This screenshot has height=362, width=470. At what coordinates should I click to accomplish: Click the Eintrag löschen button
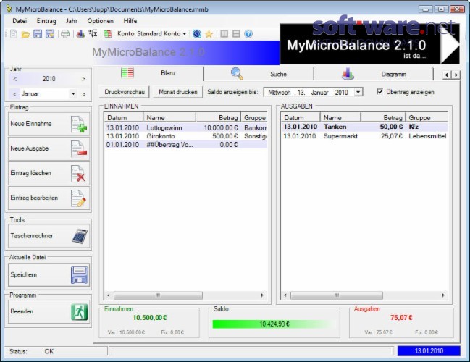pos(49,174)
